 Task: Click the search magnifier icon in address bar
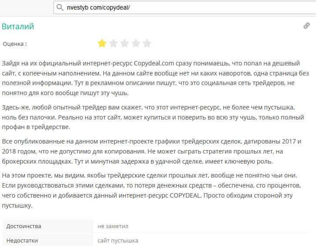click(x=60, y=8)
